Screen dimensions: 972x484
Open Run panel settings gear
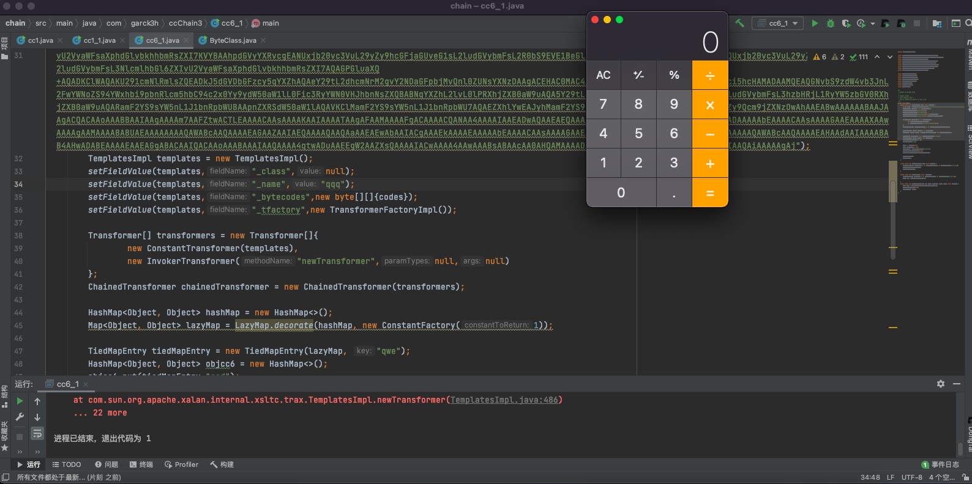(941, 384)
